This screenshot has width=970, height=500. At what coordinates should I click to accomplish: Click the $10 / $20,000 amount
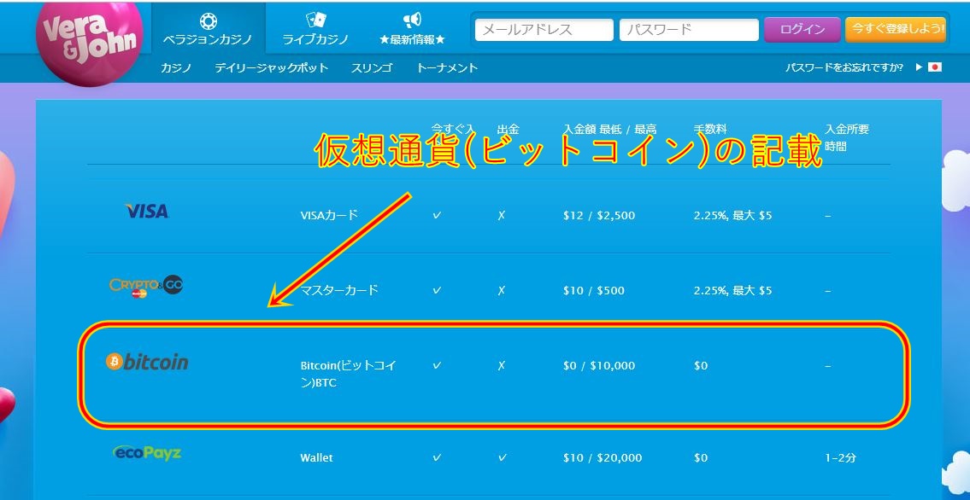point(603,458)
